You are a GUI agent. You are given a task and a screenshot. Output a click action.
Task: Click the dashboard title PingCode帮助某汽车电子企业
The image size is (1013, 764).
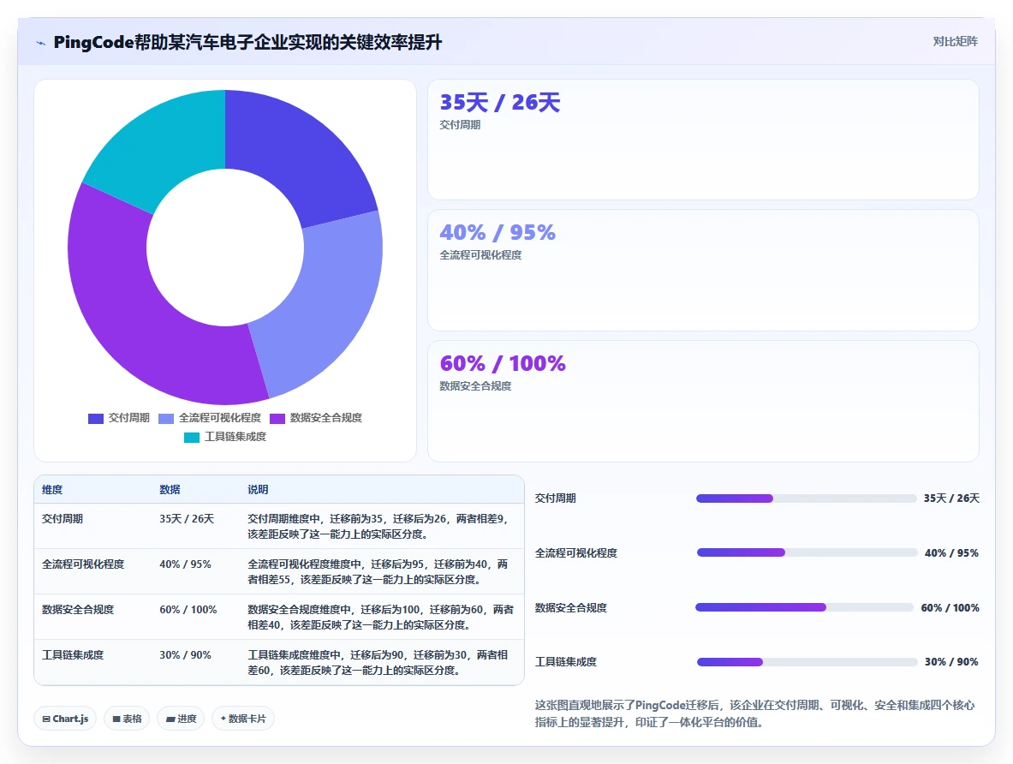click(248, 43)
